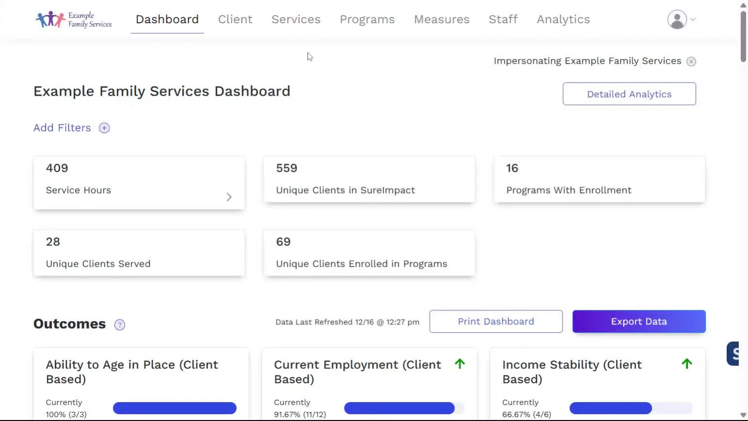The width and height of the screenshot is (748, 421).
Task: Click the page vertical scrollbar thumb
Action: click(x=743, y=36)
